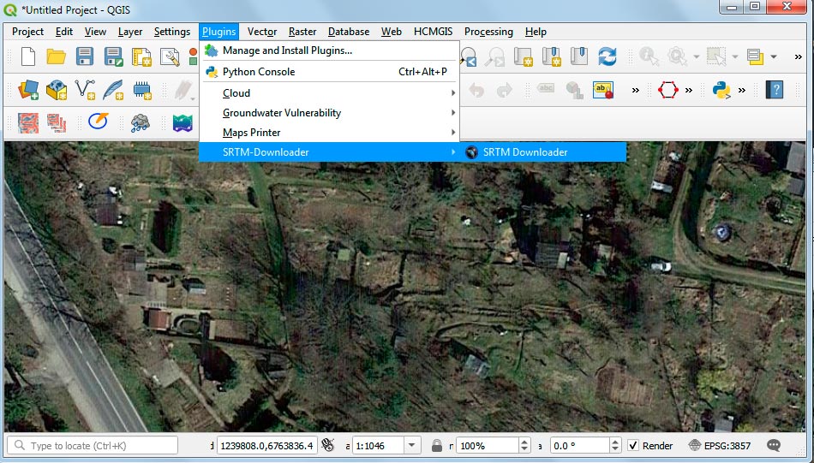Click New Shapefile Layer polyline icon
Viewport: 814px width, 463px height.
[85, 90]
